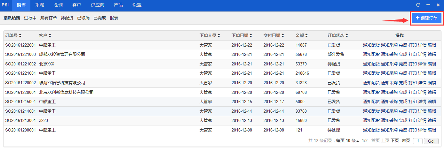
Task: Click the 创建订单 button
Action: 426,18
